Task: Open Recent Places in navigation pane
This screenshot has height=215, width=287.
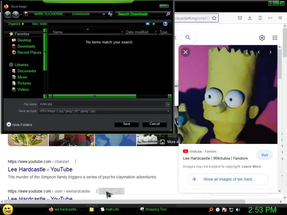Action: coord(29,52)
